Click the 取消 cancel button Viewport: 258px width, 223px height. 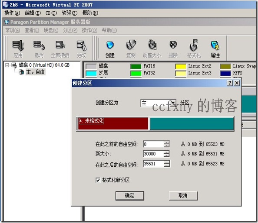[x=183, y=196]
